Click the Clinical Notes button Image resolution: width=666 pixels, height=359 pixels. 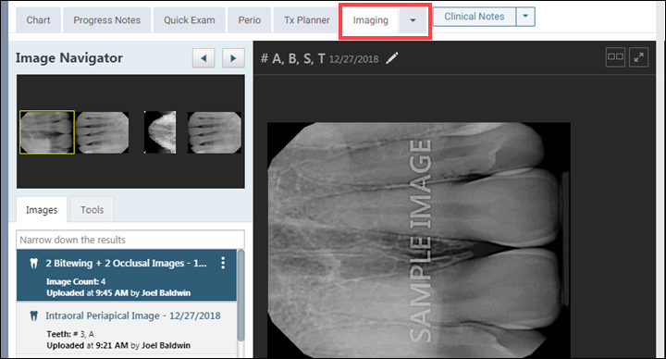point(474,17)
